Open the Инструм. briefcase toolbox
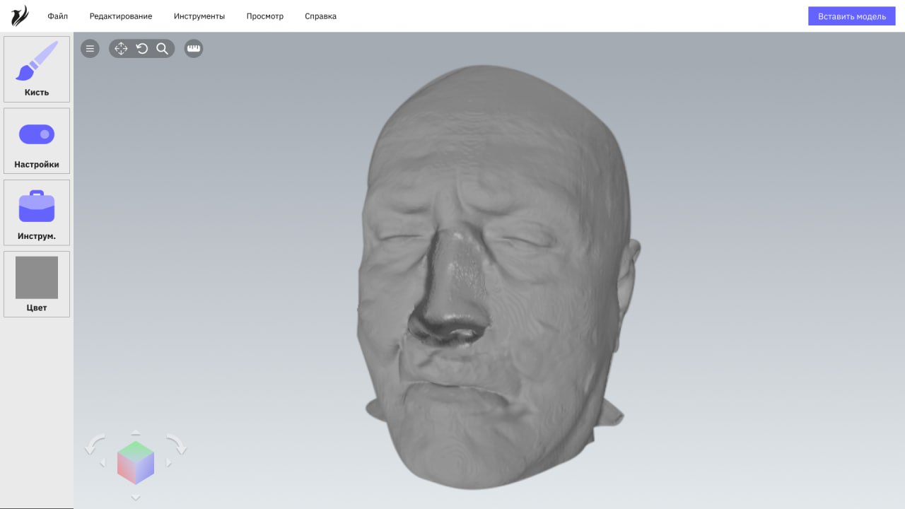This screenshot has height=509, width=905. [37, 212]
